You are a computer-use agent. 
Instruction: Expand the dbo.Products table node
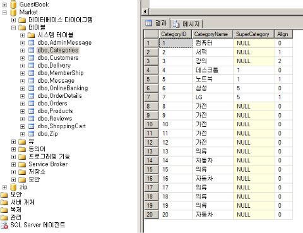(23, 111)
